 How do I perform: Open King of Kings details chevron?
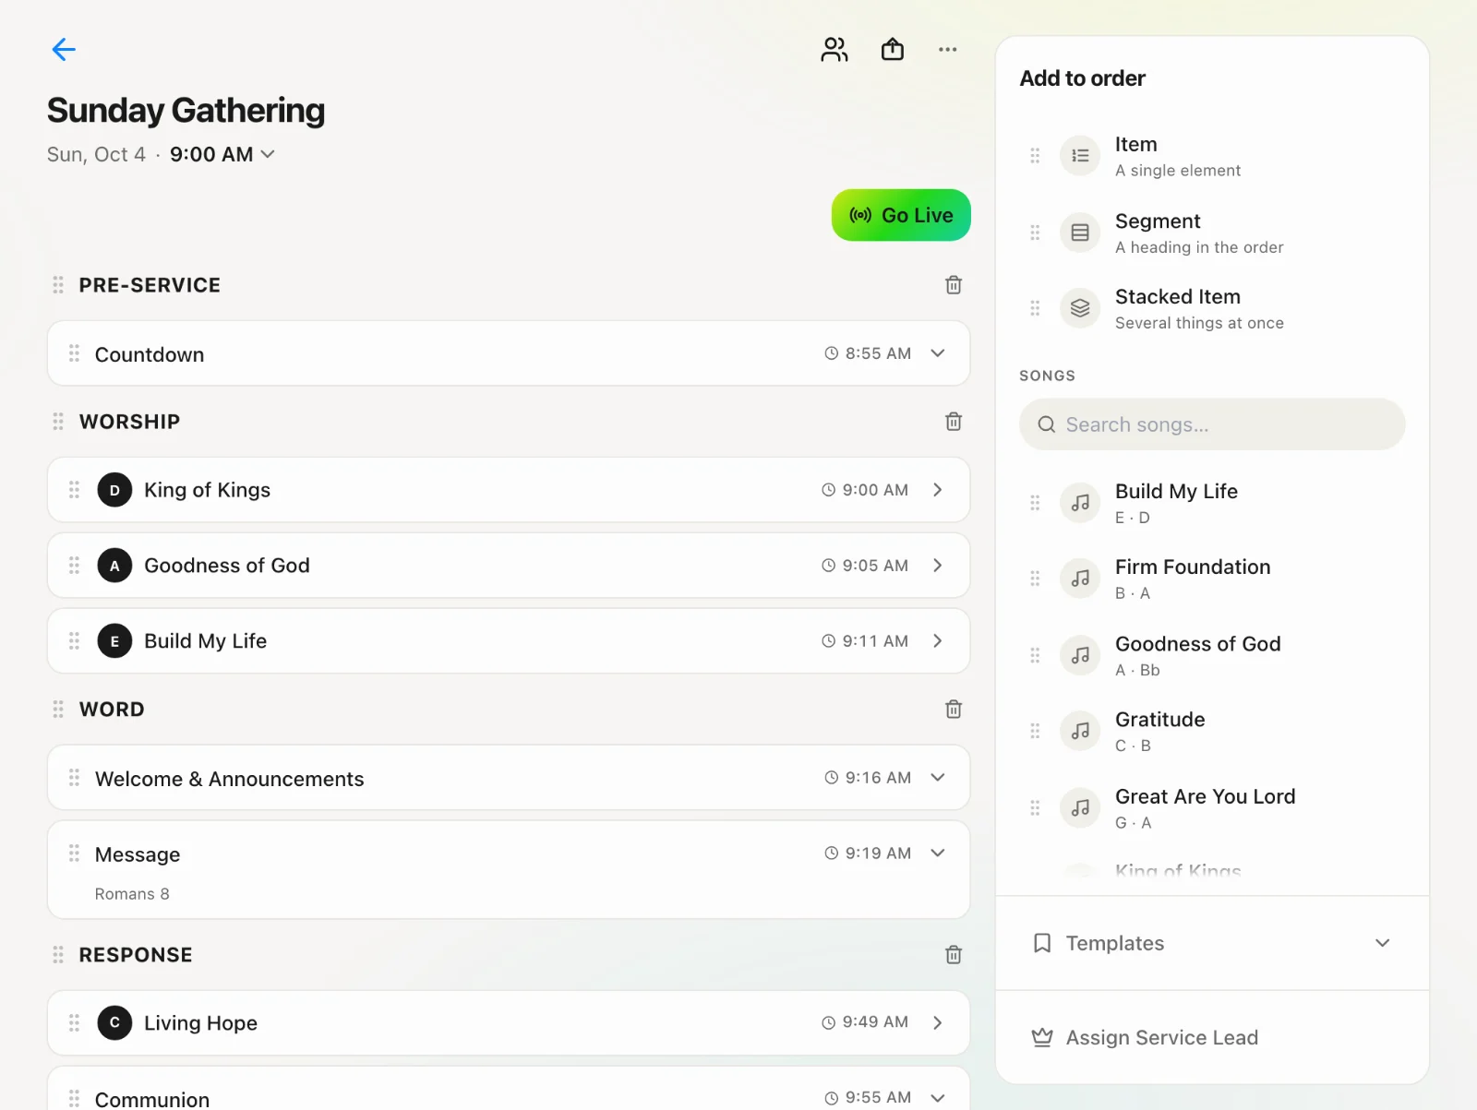(x=938, y=490)
